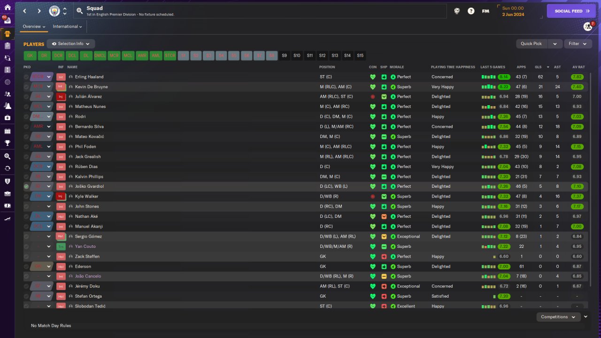Click the back navigation arrow
601x338 pixels.
pos(25,11)
